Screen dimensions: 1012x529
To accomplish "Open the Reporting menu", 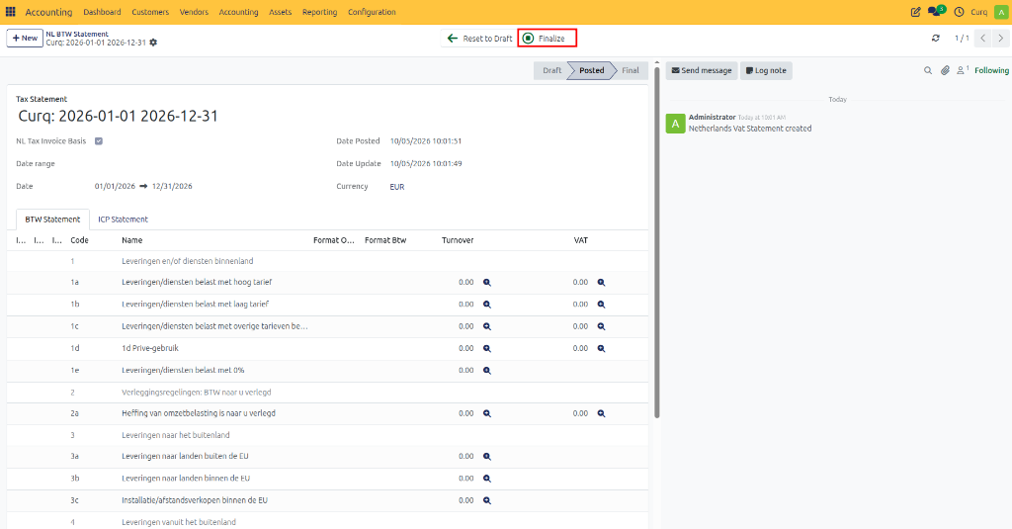I will click(319, 12).
